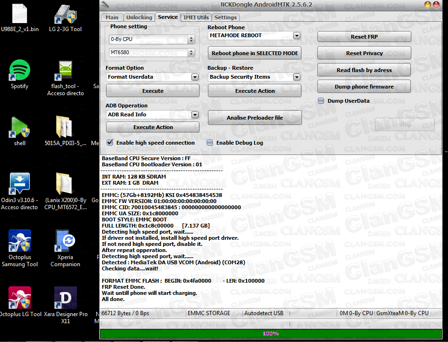The image size is (448, 342).
Task: Click the 0M 0-By CPU status entry
Action: coord(356,313)
